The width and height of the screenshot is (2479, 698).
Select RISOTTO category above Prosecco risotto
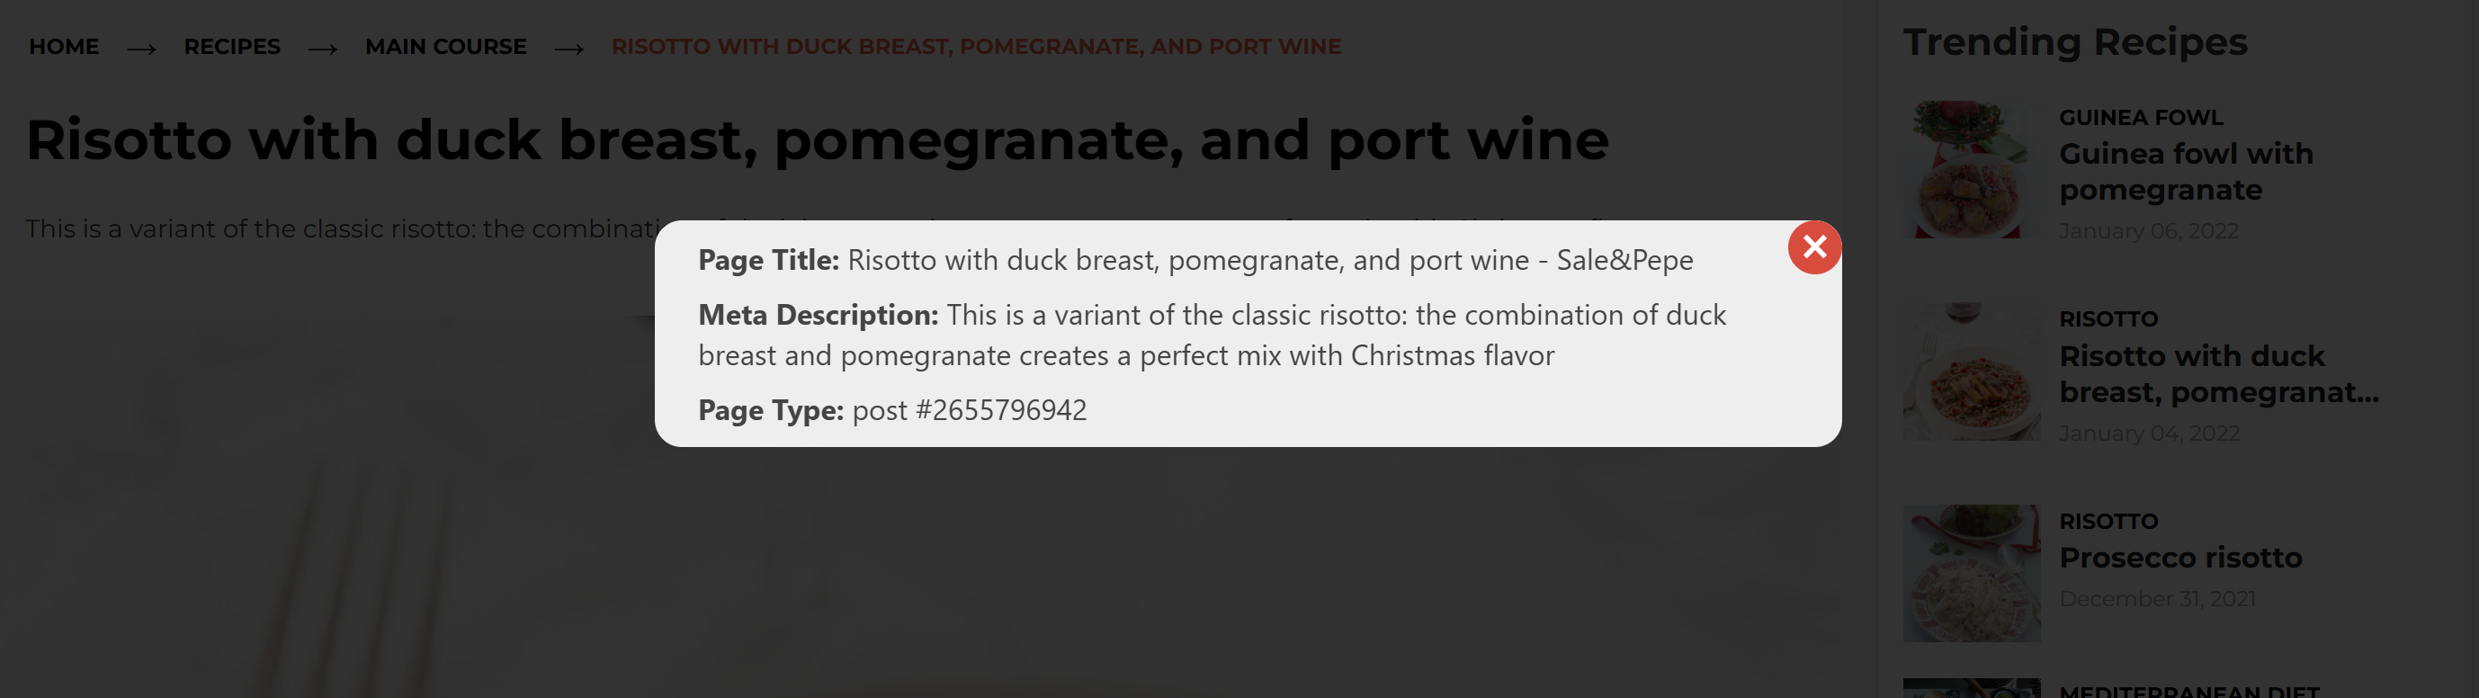point(2108,521)
